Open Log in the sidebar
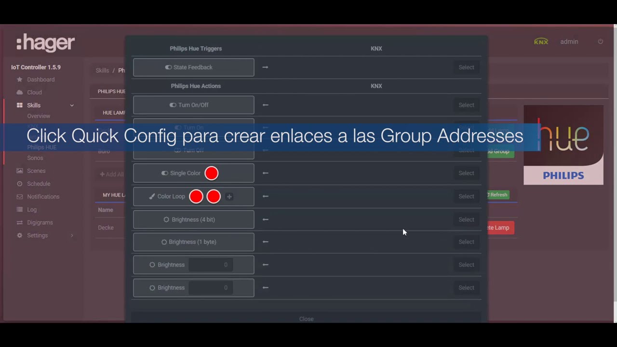 tap(32, 210)
